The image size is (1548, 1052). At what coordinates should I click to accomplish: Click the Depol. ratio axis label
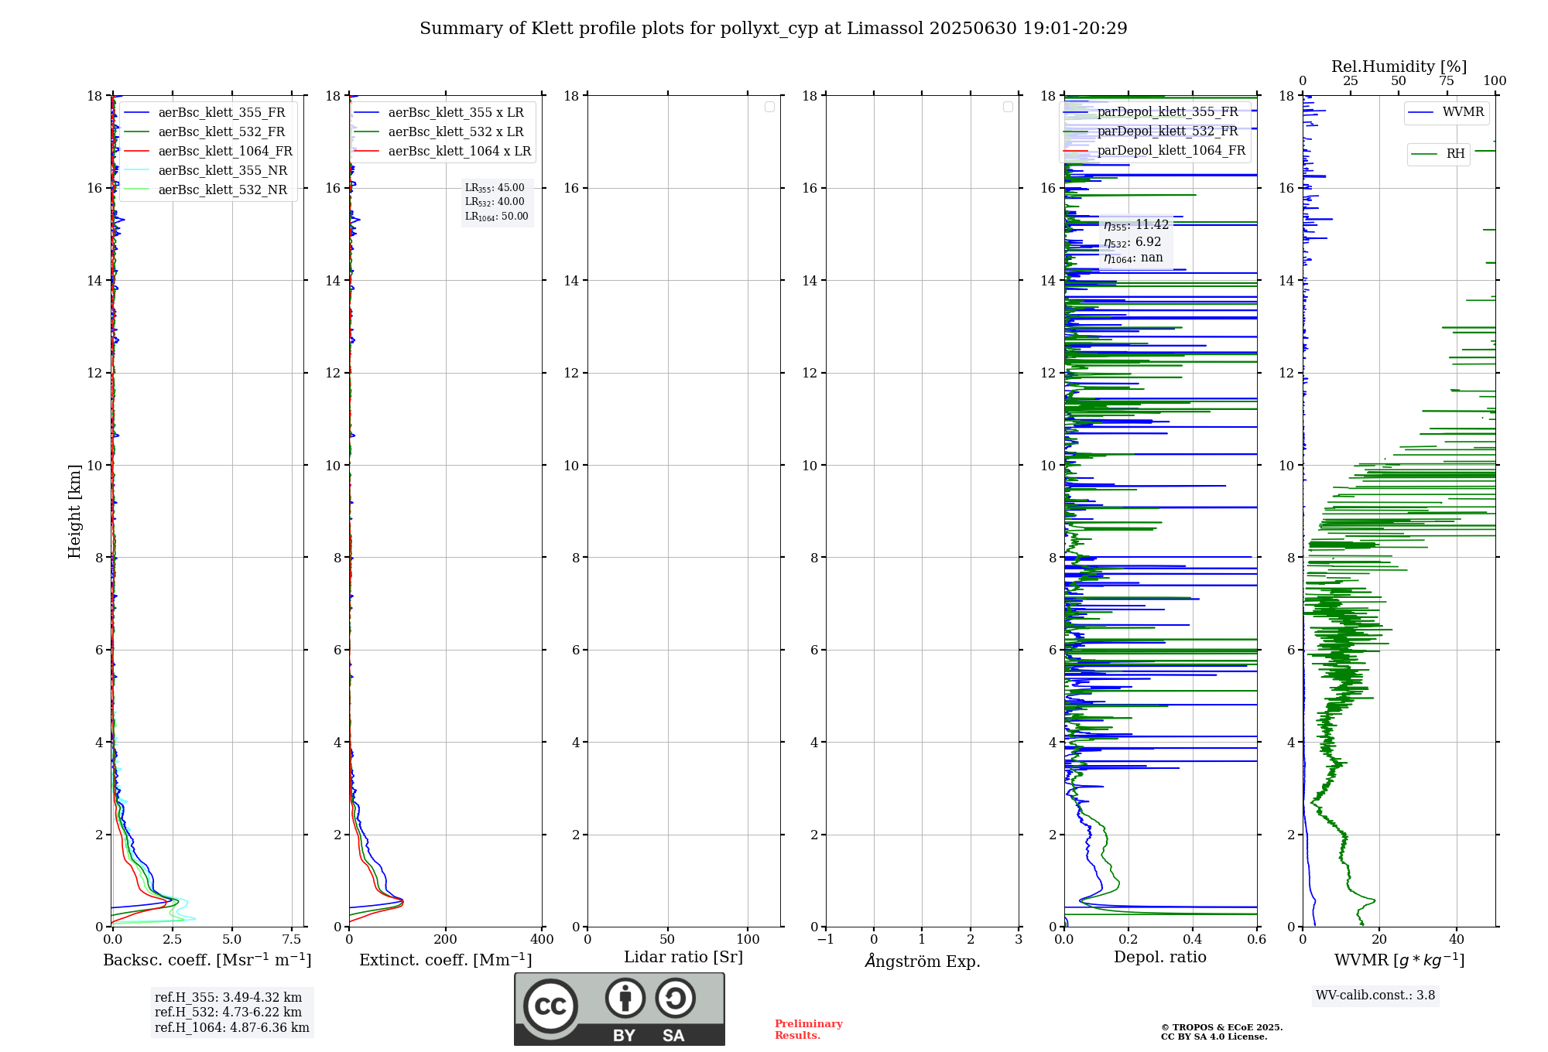pyautogui.click(x=1160, y=958)
